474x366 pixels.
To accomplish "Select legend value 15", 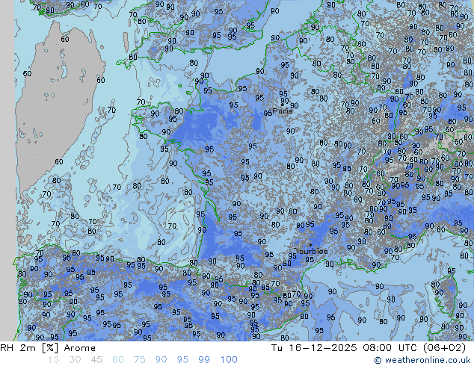I will click(x=53, y=360).
